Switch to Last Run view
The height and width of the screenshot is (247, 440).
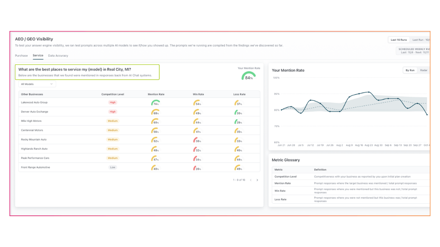click(x=420, y=40)
